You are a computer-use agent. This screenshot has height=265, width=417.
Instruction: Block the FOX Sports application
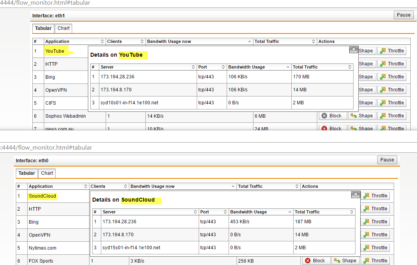(316, 261)
